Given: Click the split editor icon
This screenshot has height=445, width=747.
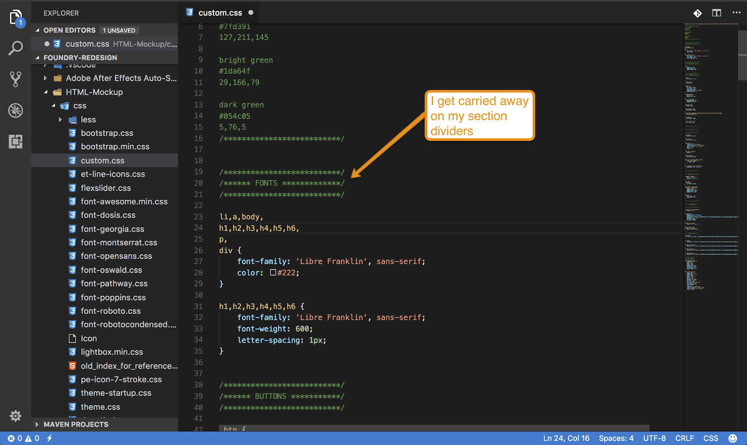Looking at the screenshot, I should click(717, 13).
